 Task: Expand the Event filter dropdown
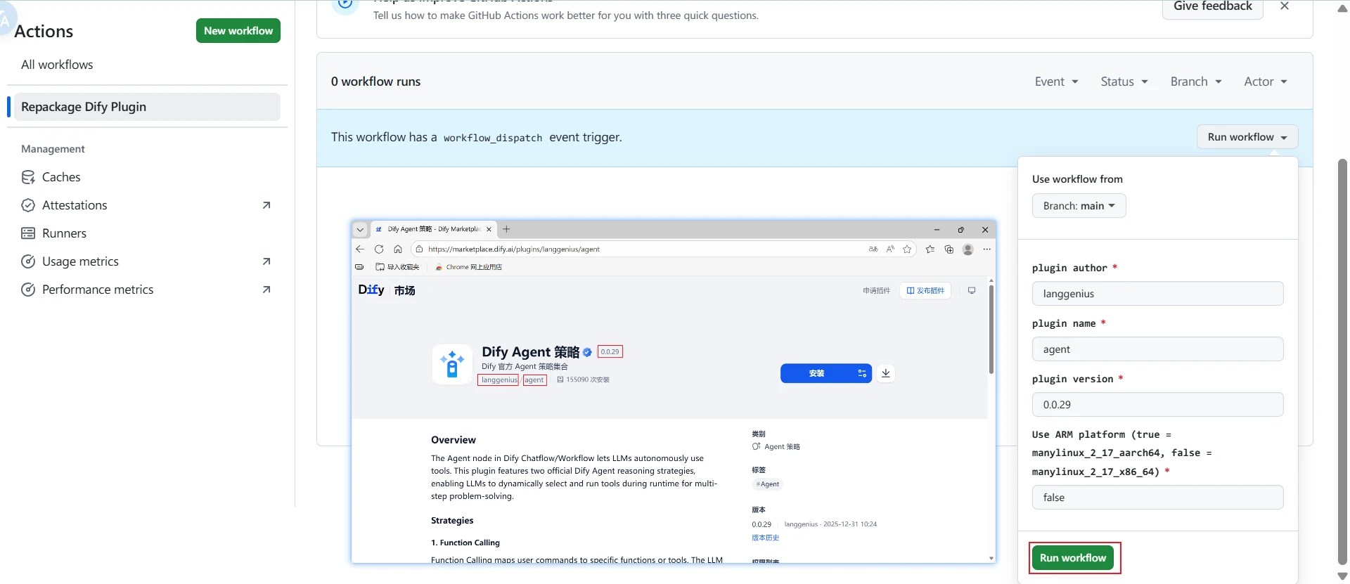1056,82
